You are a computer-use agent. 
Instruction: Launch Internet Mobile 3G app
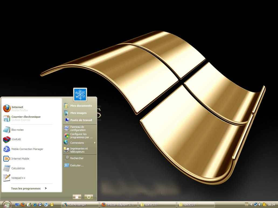click(32, 159)
